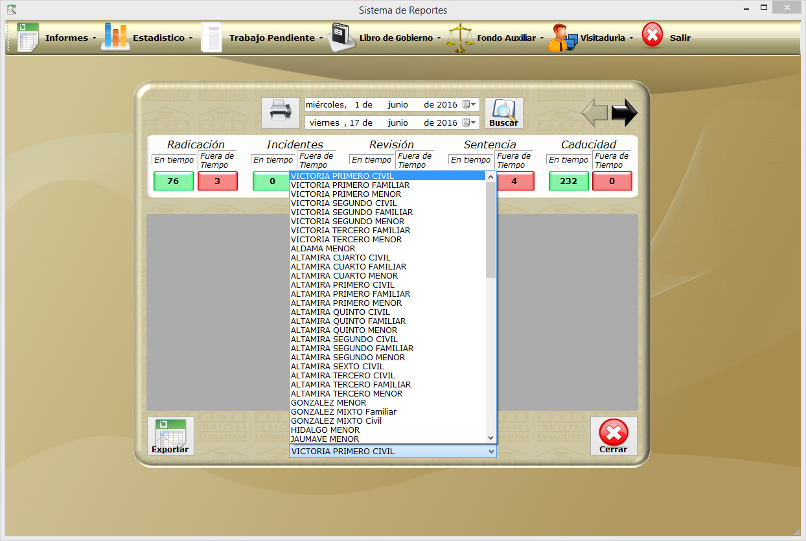Viewport: 806px width, 541px height.
Task: Select ALTAMIRA QUINTO MENOR option
Action: click(387, 330)
